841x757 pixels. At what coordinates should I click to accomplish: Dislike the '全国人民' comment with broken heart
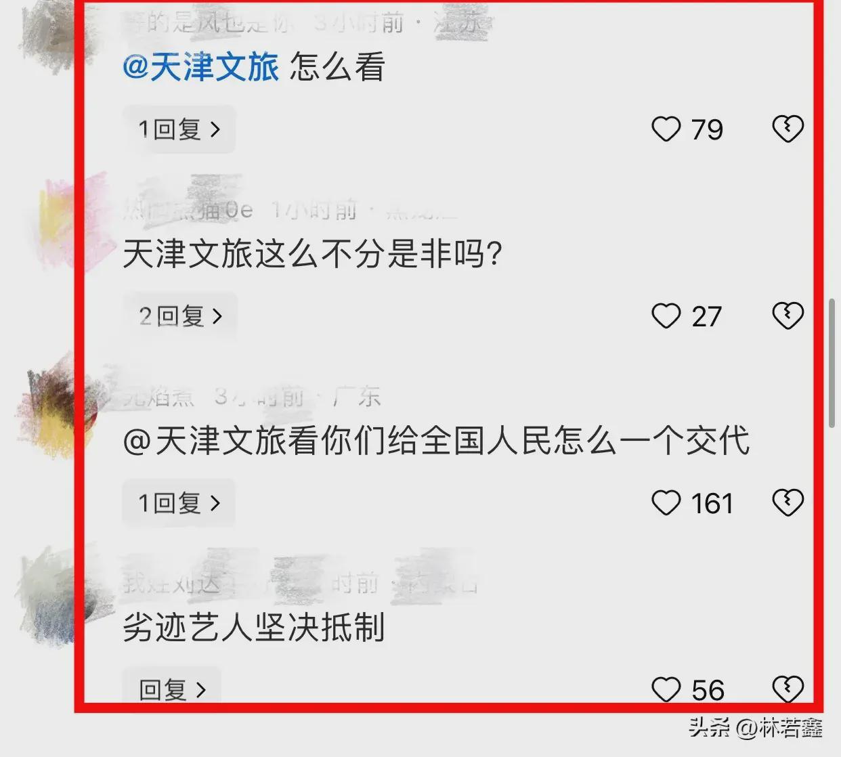788,503
